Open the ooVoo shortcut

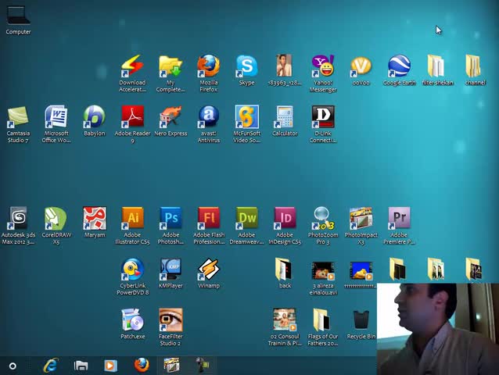coord(361,70)
